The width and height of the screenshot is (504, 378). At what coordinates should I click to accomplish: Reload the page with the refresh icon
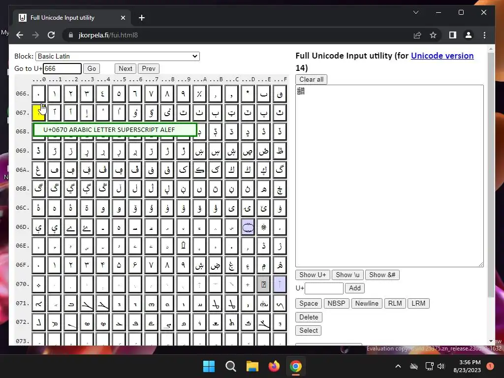coord(51,35)
